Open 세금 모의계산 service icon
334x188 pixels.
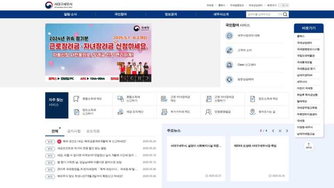click(x=120, y=112)
